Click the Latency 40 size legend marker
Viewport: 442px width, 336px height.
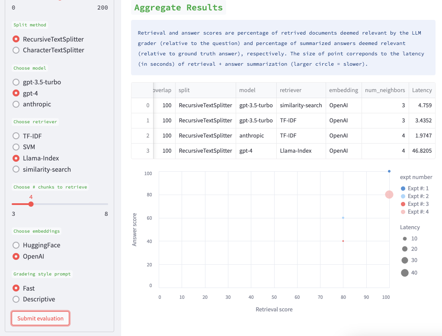click(406, 272)
